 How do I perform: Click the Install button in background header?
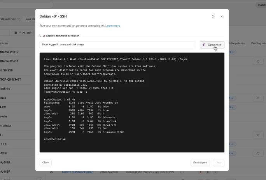pos(262,5)
